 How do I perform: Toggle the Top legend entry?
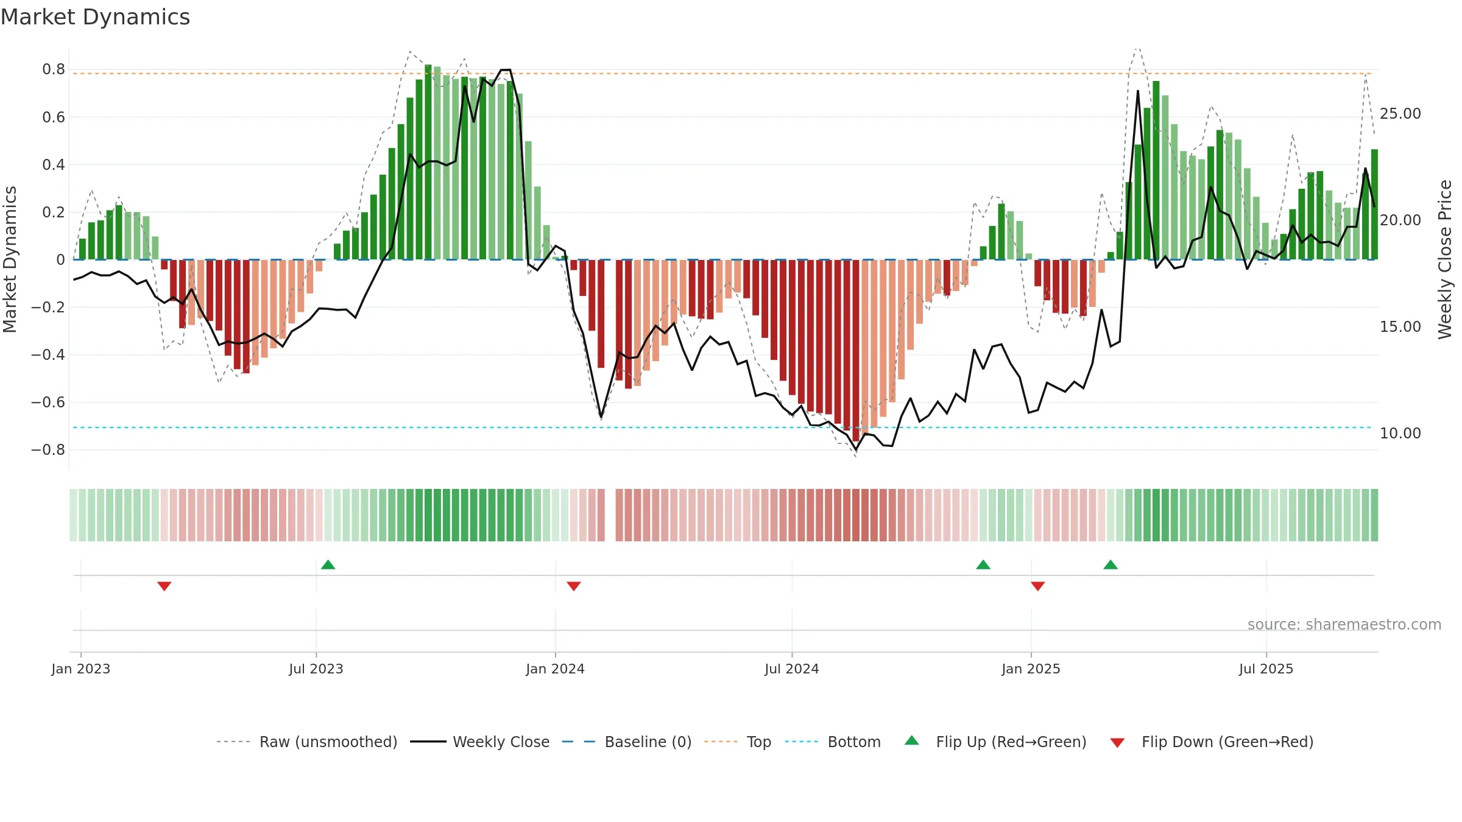[x=737, y=742]
